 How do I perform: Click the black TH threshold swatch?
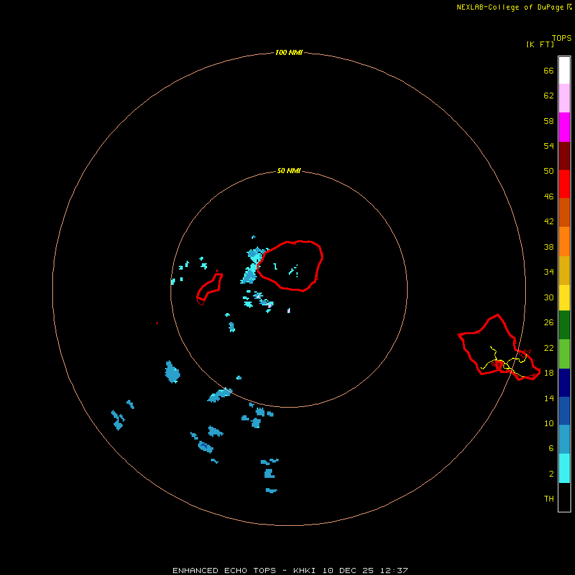click(x=564, y=497)
